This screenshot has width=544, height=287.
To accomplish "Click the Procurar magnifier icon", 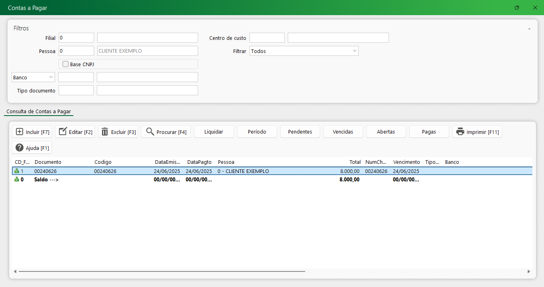I will tap(150, 132).
